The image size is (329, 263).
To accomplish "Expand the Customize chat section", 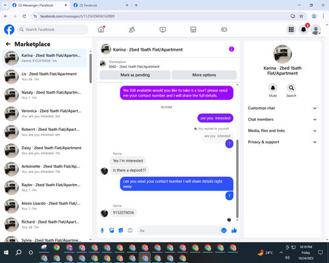I will (282, 108).
